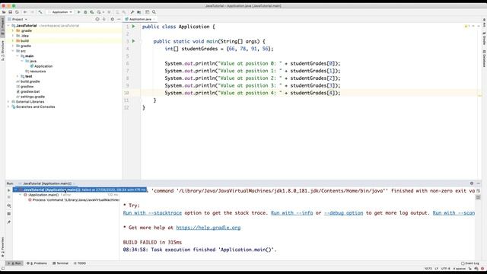Click the Run with --info link

click(291, 213)
